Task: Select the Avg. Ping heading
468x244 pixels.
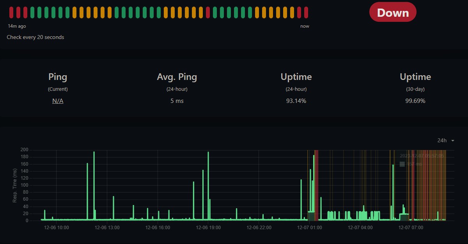Action: (177, 77)
